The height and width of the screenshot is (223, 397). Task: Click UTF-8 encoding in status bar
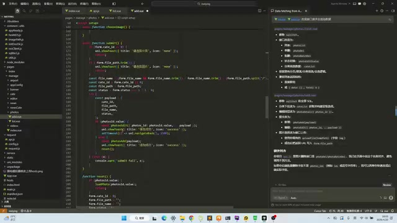click(368, 211)
